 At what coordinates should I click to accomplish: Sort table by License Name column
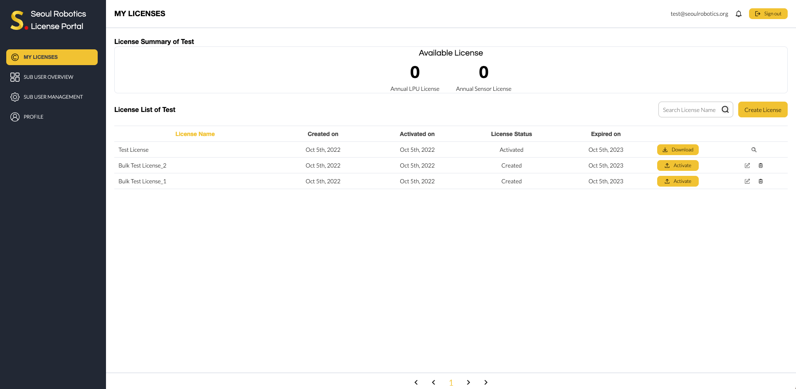point(195,134)
